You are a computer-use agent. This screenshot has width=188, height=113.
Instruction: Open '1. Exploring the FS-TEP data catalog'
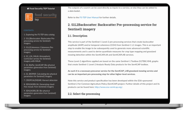[39, 35]
